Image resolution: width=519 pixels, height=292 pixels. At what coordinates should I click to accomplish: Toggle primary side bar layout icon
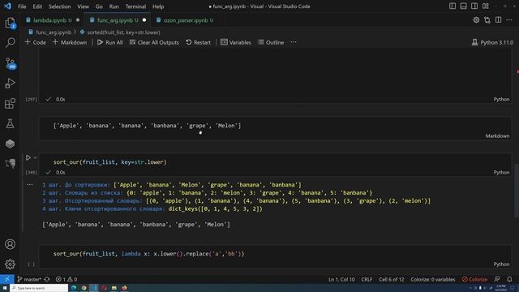pyautogui.click(x=453, y=6)
